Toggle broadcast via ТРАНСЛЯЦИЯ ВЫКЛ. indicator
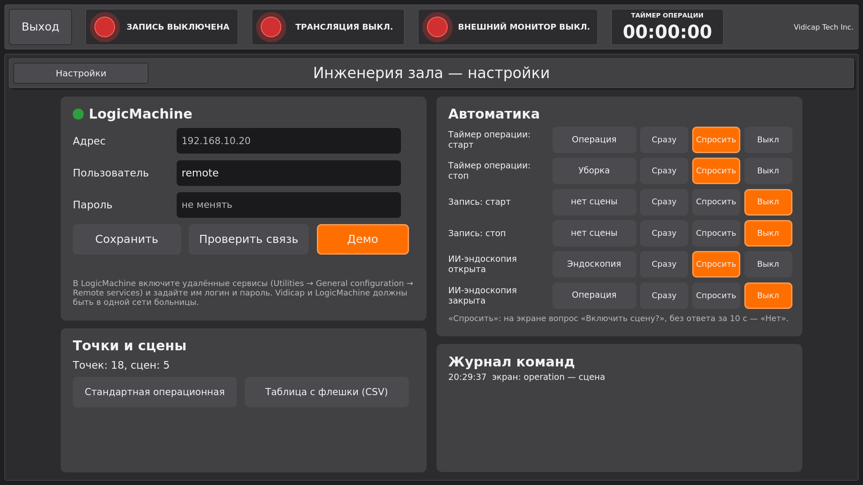863x485 pixels. 328,27
